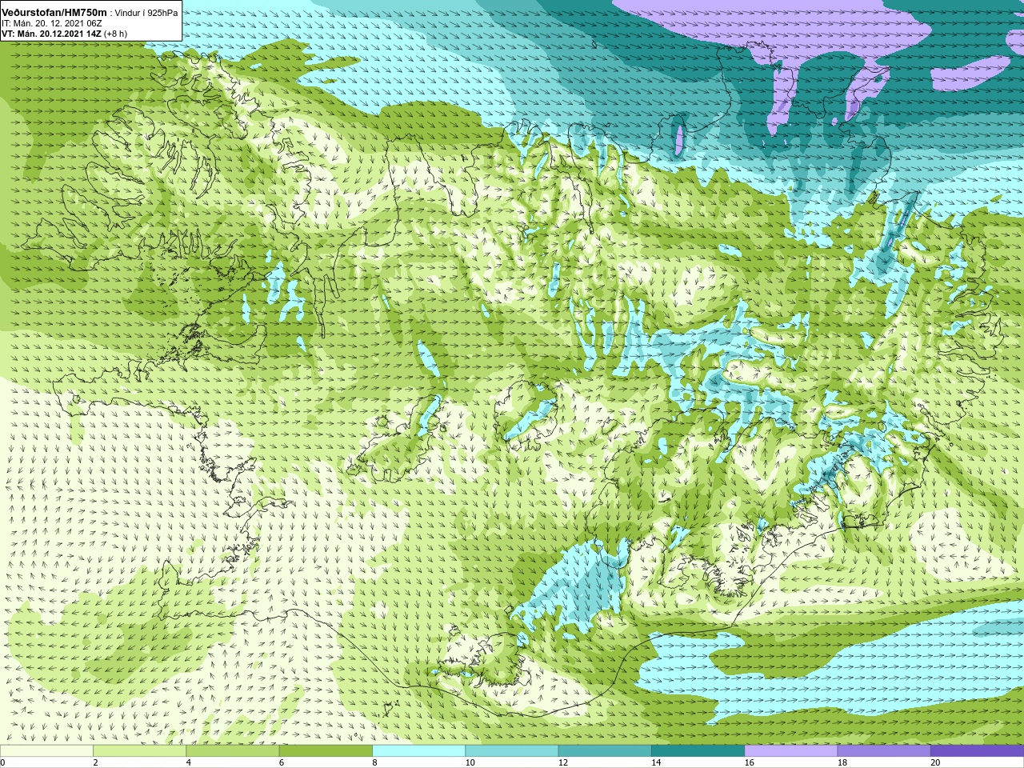Screen dimensions: 1024x768
Task: Click legend scale value '10'
Action: [470, 762]
